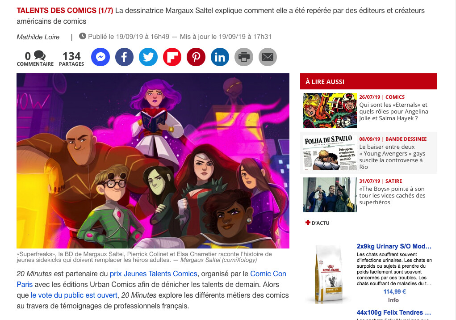Open the 44x100g Felix Tendres ad title
The image size is (456, 320).
click(394, 312)
